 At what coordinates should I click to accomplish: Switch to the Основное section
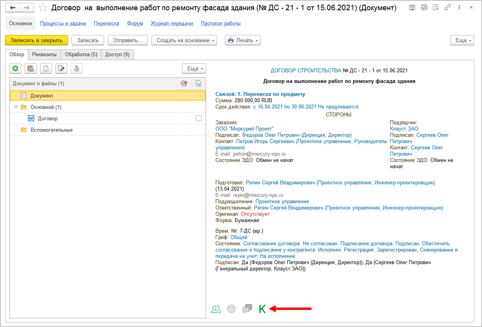point(20,24)
